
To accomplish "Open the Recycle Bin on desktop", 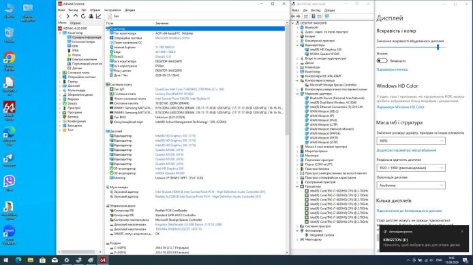I will tap(9, 35).
